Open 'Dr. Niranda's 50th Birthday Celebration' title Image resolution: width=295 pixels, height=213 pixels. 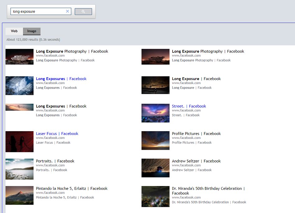208,191
